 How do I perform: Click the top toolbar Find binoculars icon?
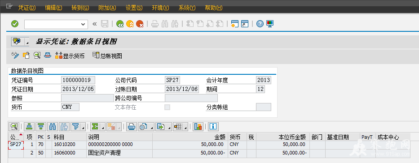coord(165,24)
